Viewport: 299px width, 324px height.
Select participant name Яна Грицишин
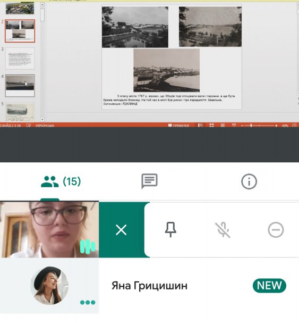(x=150, y=286)
